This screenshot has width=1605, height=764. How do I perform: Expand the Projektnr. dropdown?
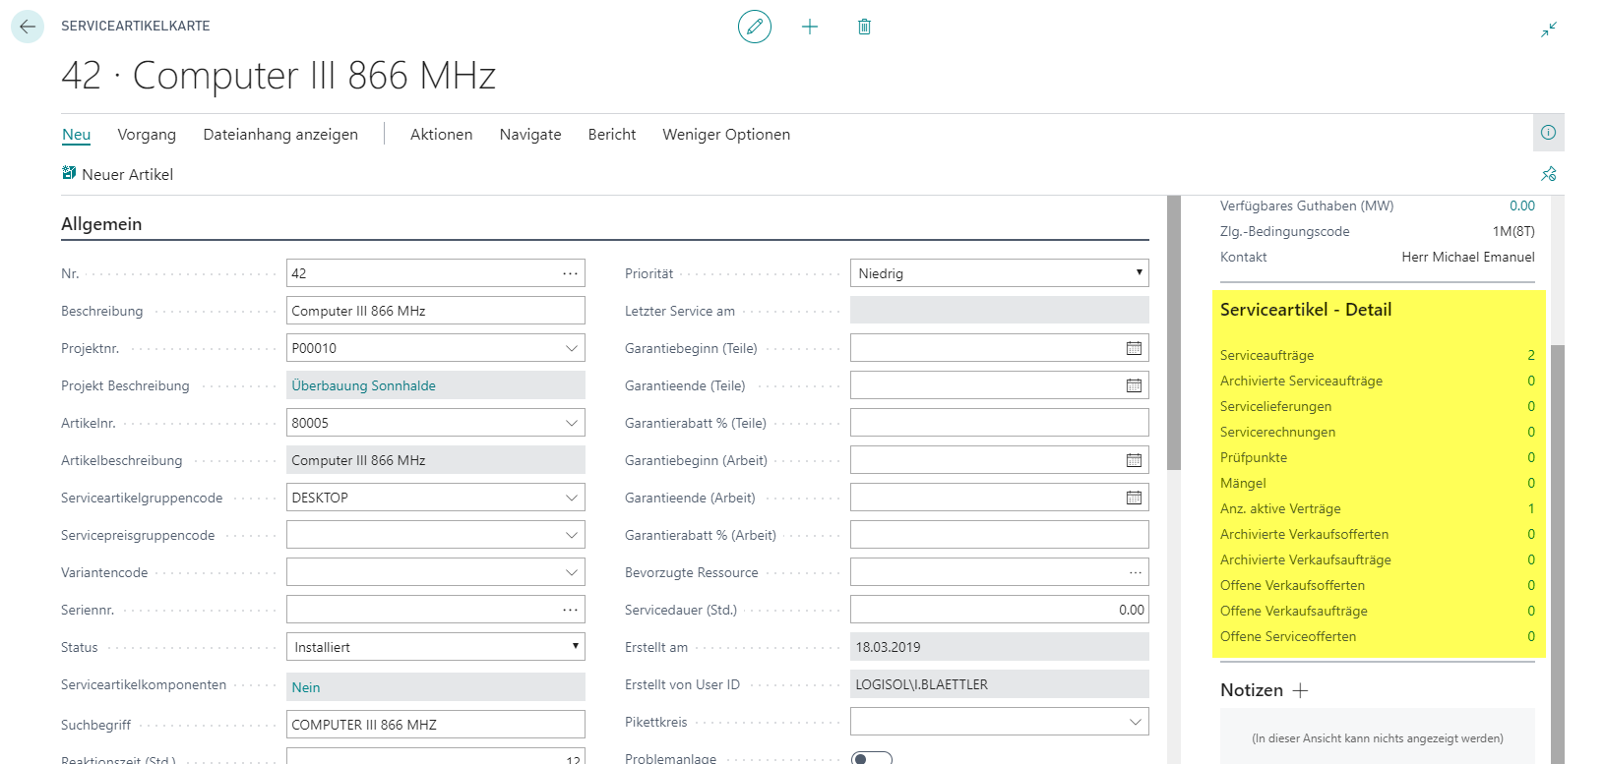pyautogui.click(x=571, y=348)
